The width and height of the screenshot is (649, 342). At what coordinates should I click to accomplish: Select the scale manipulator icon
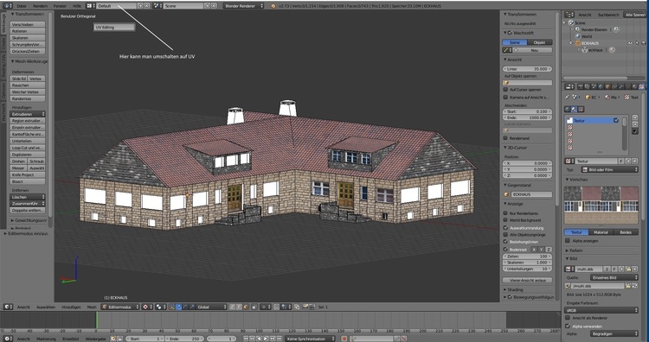pyautogui.click(x=192, y=307)
